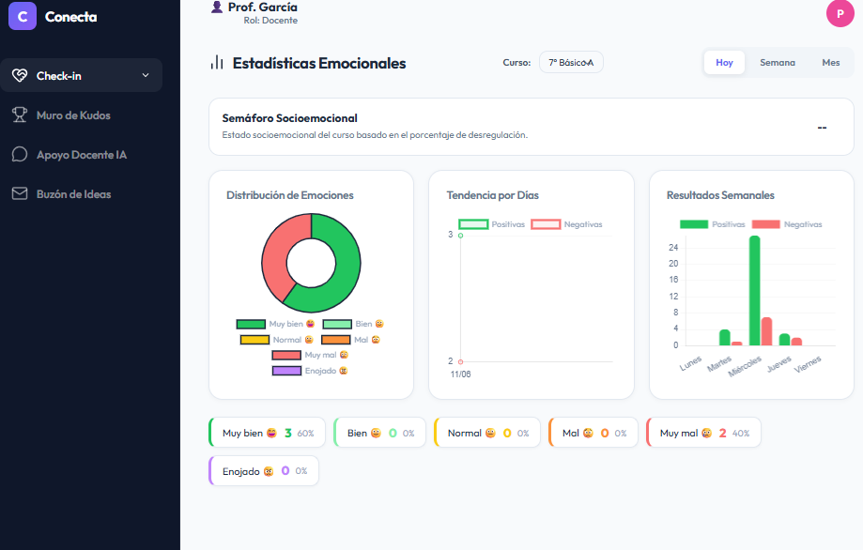This screenshot has height=550, width=863.
Task: Expand the Check-in chevron in sidebar
Action: coord(146,75)
